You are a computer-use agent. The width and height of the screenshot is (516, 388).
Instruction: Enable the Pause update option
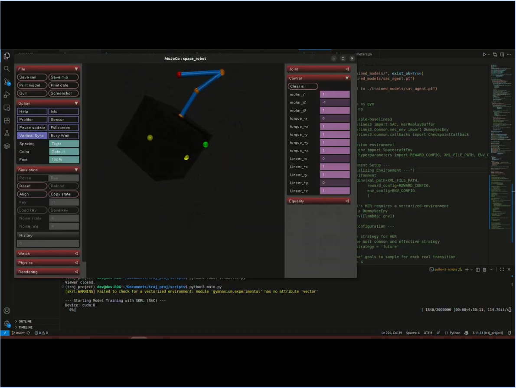click(x=32, y=128)
